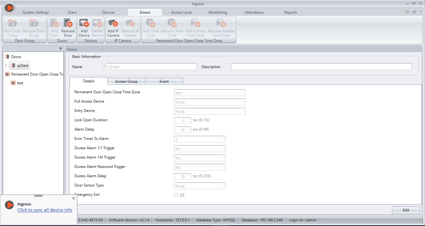Open the Duress Alarm 1:N Trigger dropdown

click(x=200, y=158)
